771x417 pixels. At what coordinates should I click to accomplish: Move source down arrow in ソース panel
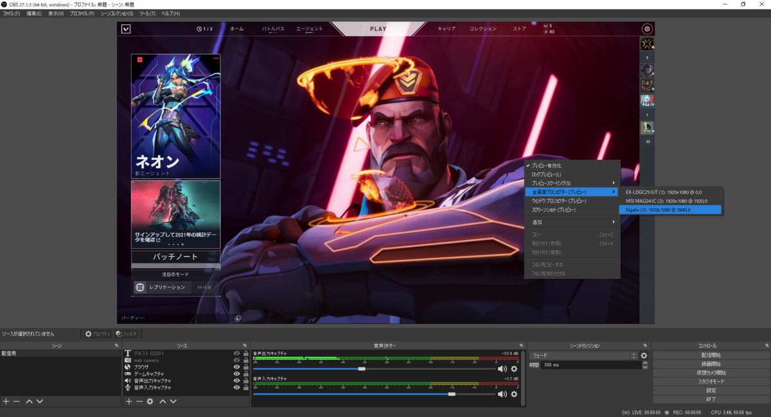pos(173,401)
